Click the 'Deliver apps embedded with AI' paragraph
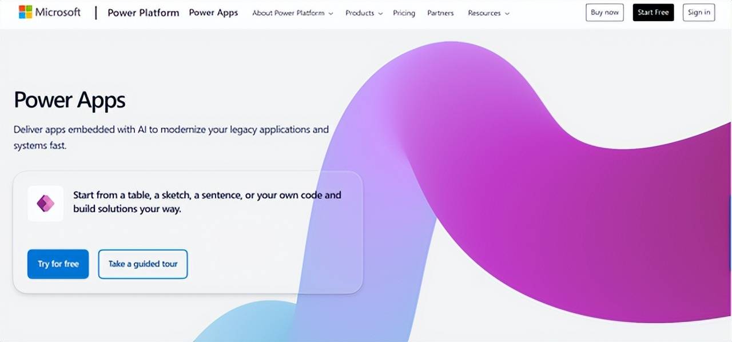 (172, 137)
